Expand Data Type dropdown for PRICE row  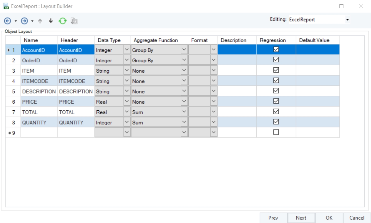point(127,101)
